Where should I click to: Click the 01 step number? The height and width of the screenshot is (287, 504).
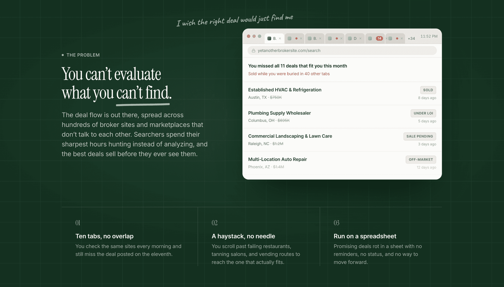coord(78,223)
